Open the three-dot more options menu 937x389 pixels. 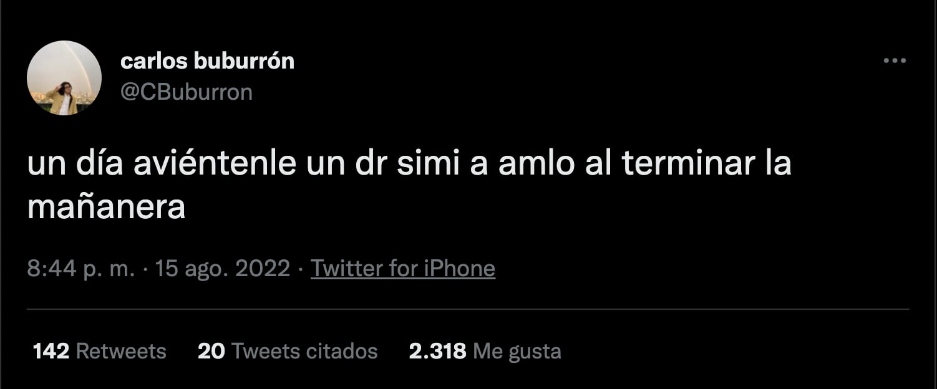(895, 61)
